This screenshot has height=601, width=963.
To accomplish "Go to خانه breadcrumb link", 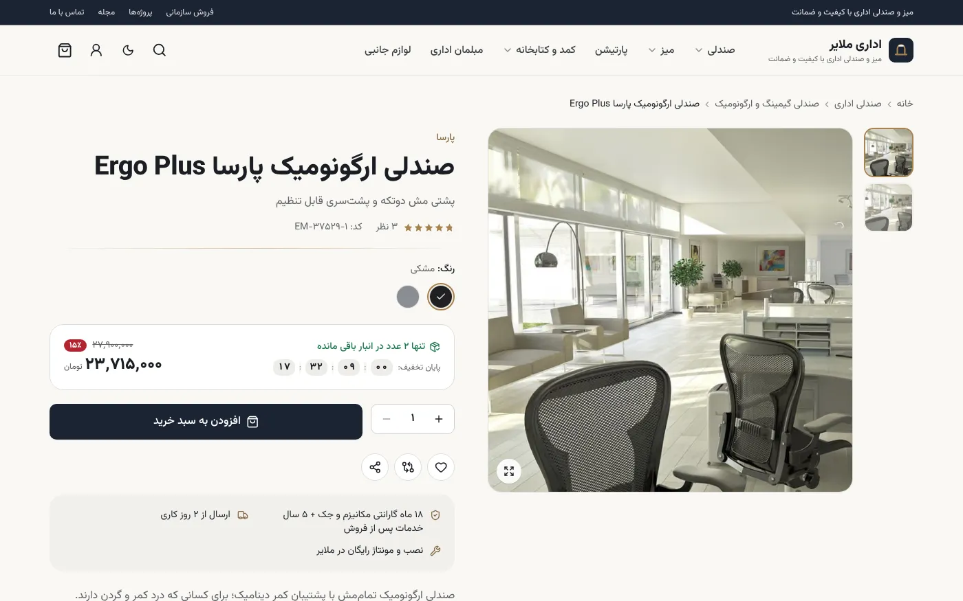I will click(x=905, y=104).
